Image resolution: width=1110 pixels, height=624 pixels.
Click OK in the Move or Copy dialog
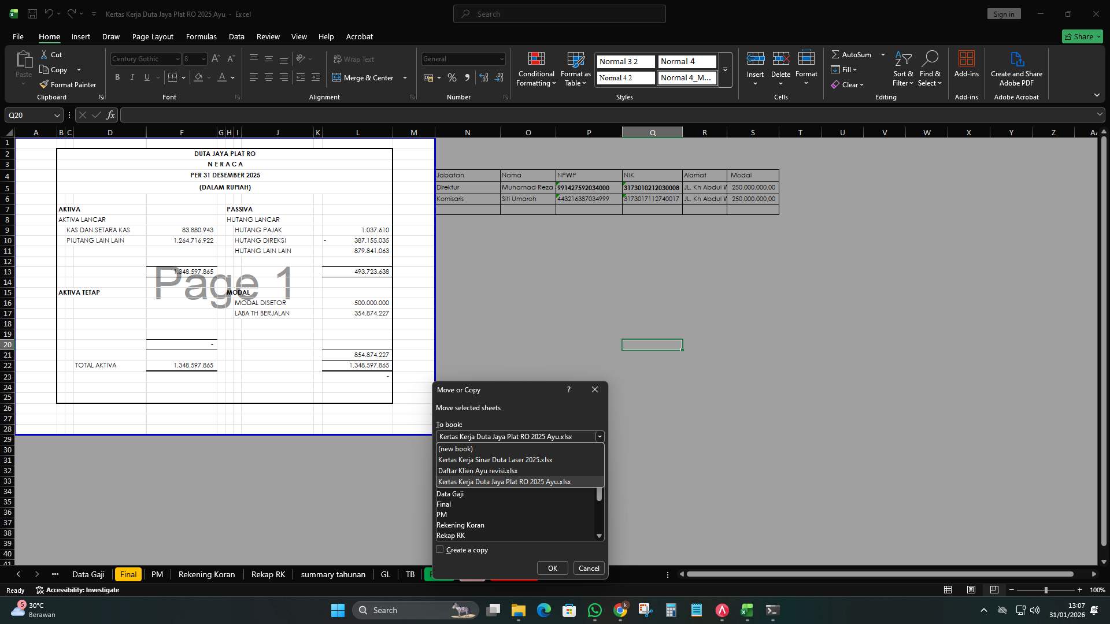[x=552, y=568]
